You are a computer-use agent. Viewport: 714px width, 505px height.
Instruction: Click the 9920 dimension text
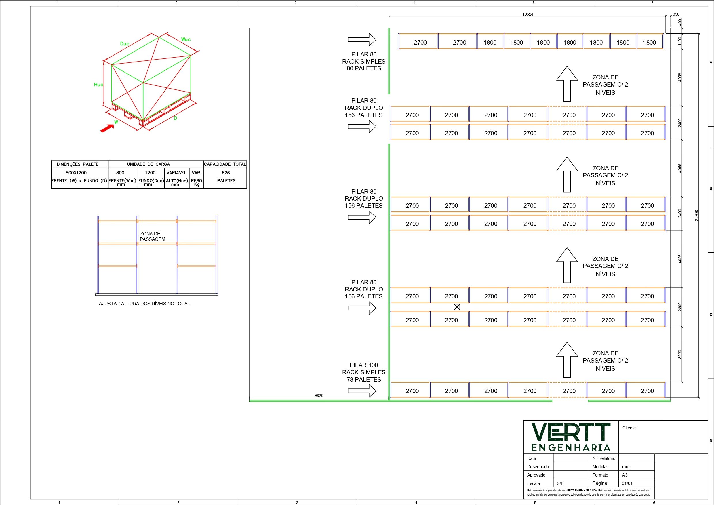pos(319,396)
